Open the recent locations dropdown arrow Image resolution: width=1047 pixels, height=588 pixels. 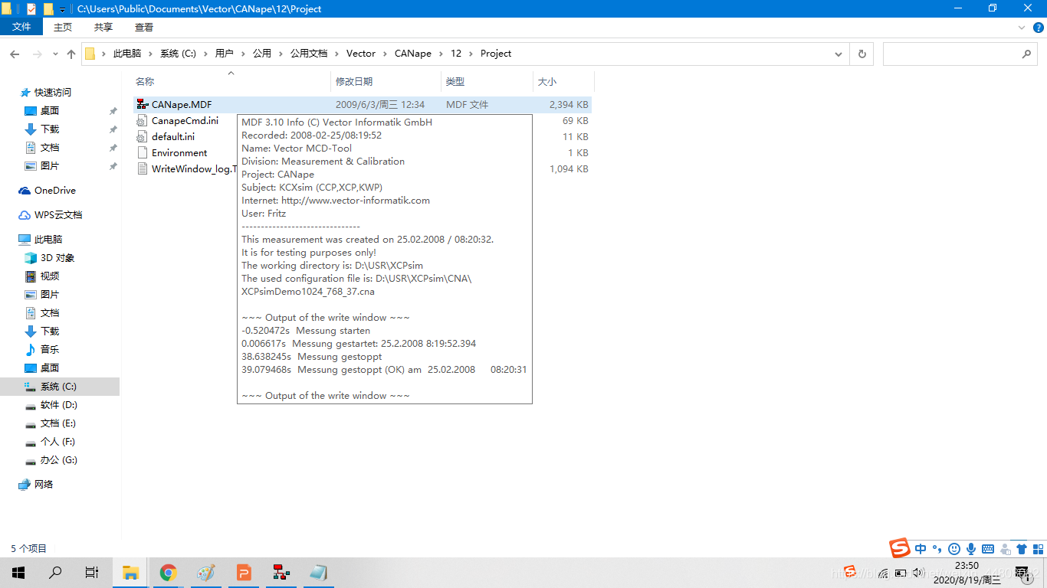tap(55, 54)
